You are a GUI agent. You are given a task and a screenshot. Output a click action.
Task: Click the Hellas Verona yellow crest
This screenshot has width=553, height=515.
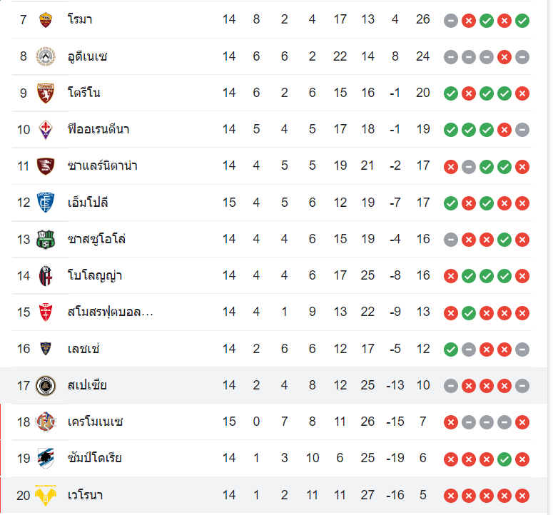46,495
